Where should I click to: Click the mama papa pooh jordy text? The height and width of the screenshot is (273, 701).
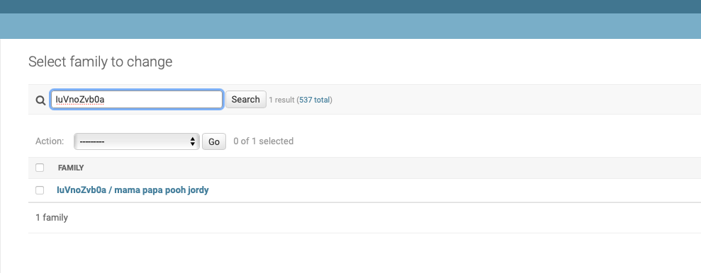(x=162, y=190)
